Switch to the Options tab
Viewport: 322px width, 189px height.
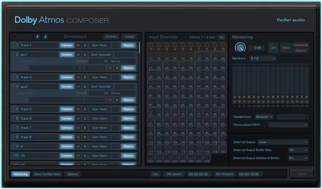[x=73, y=174]
